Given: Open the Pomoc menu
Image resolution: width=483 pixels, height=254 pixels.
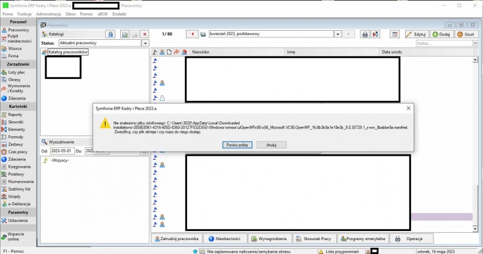Looking at the screenshot, I should point(86,14).
